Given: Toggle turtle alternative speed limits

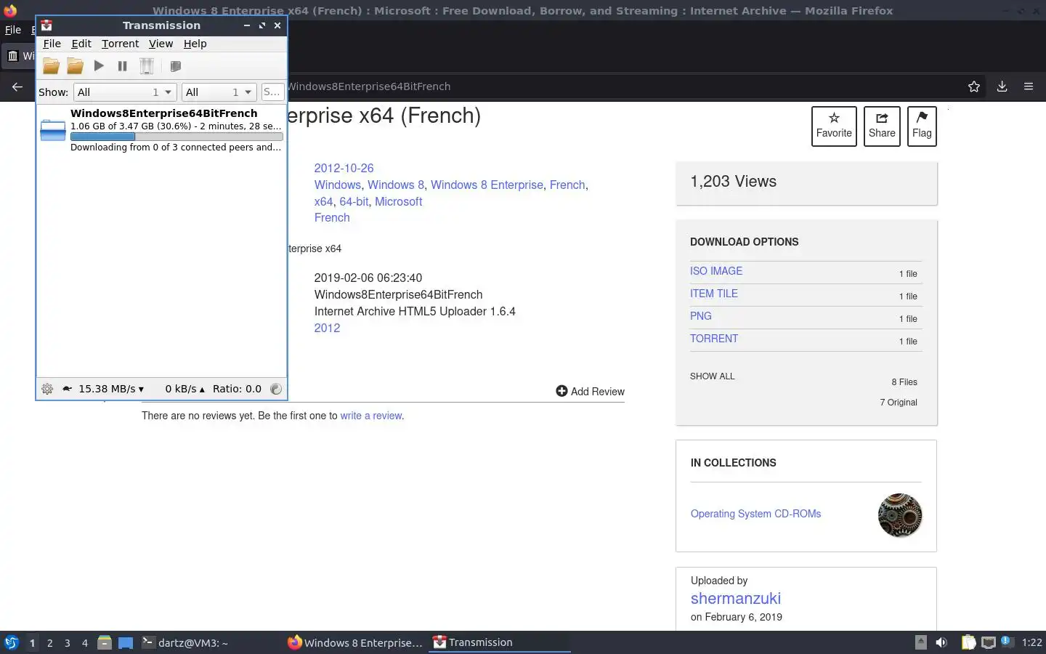Looking at the screenshot, I should pos(67,389).
